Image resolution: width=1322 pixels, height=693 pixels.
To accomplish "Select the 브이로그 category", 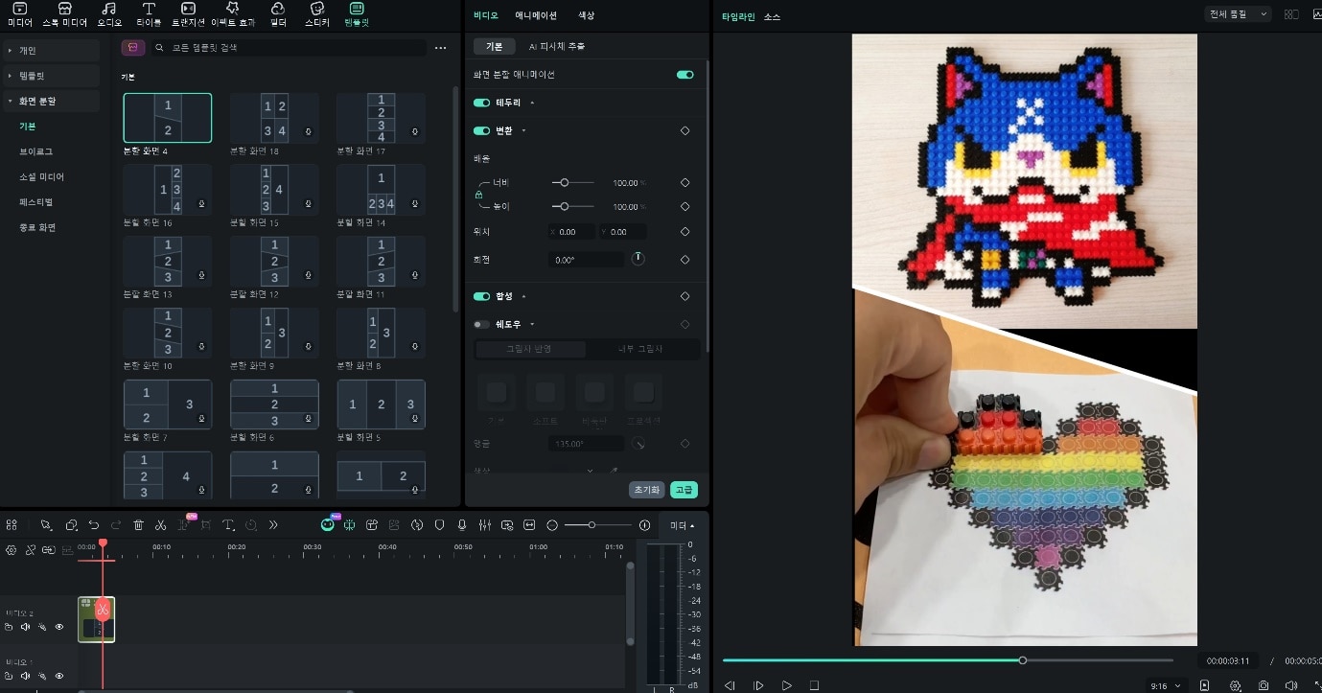I will (36, 151).
